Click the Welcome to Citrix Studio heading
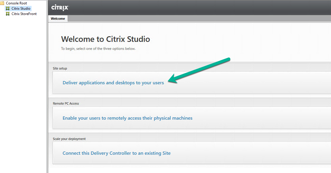Image resolution: width=331 pixels, height=173 pixels. click(105, 39)
